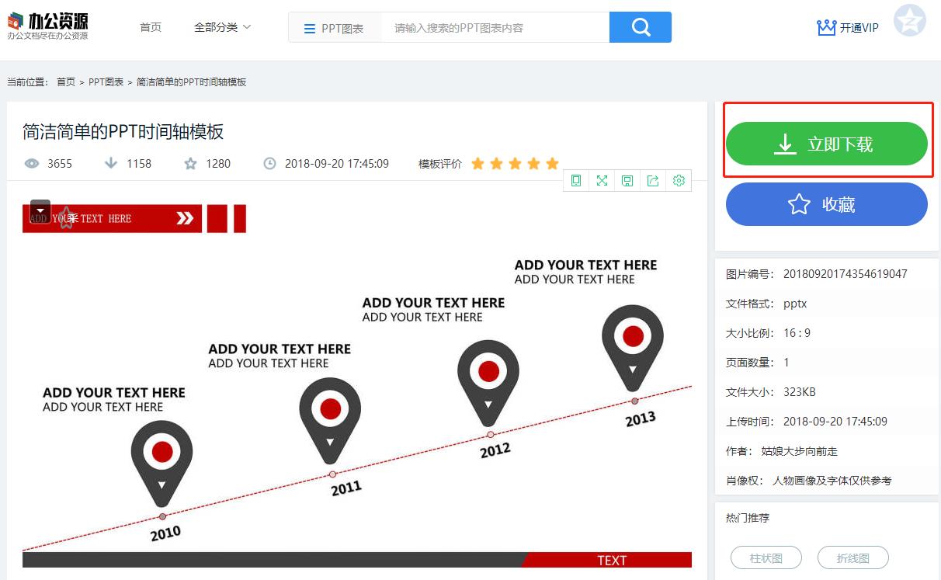Open the PPT图表 search type selector
Screen dimensions: 941x580
tap(335, 28)
